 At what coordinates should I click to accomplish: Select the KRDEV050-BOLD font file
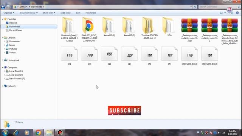209,56
